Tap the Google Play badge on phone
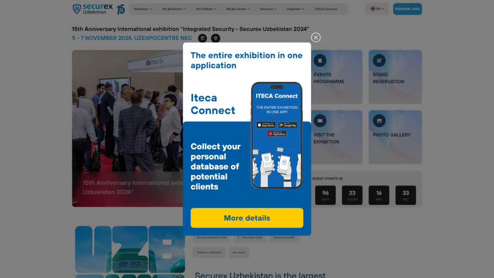Screen dimensions: 494x278 click(x=288, y=125)
